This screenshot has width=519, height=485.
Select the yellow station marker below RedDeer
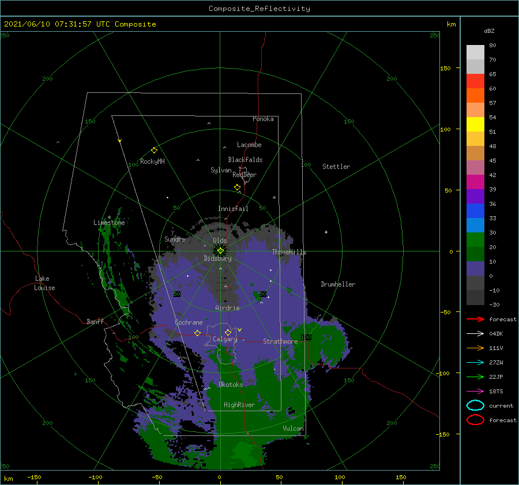point(238,187)
